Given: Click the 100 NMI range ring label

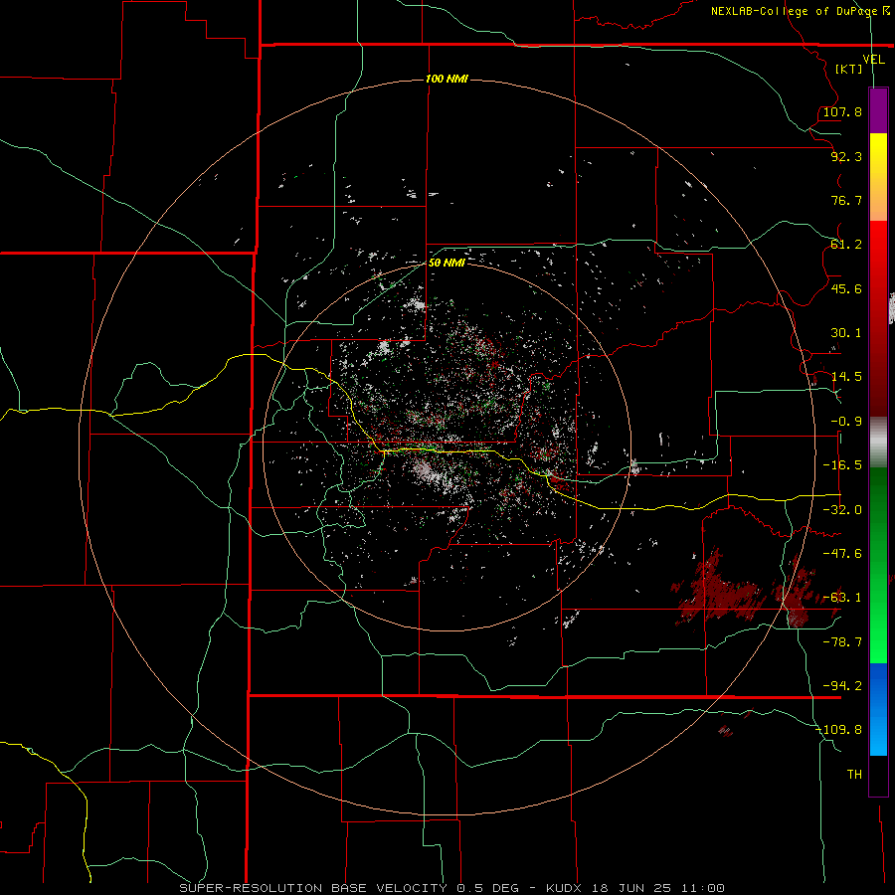Looking at the screenshot, I should pyautogui.click(x=447, y=79).
